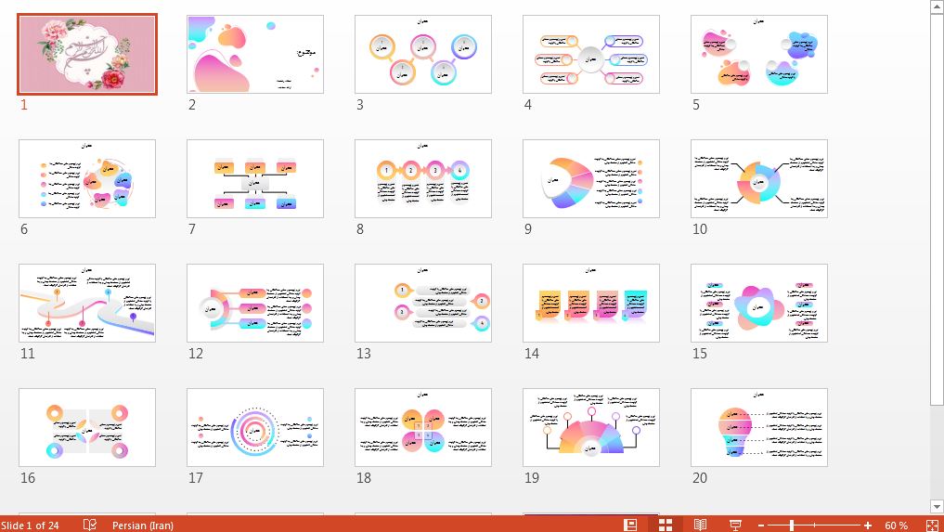Image resolution: width=944 pixels, height=532 pixels.
Task: Select slide 14 colored cards thumbnail
Action: tap(591, 303)
